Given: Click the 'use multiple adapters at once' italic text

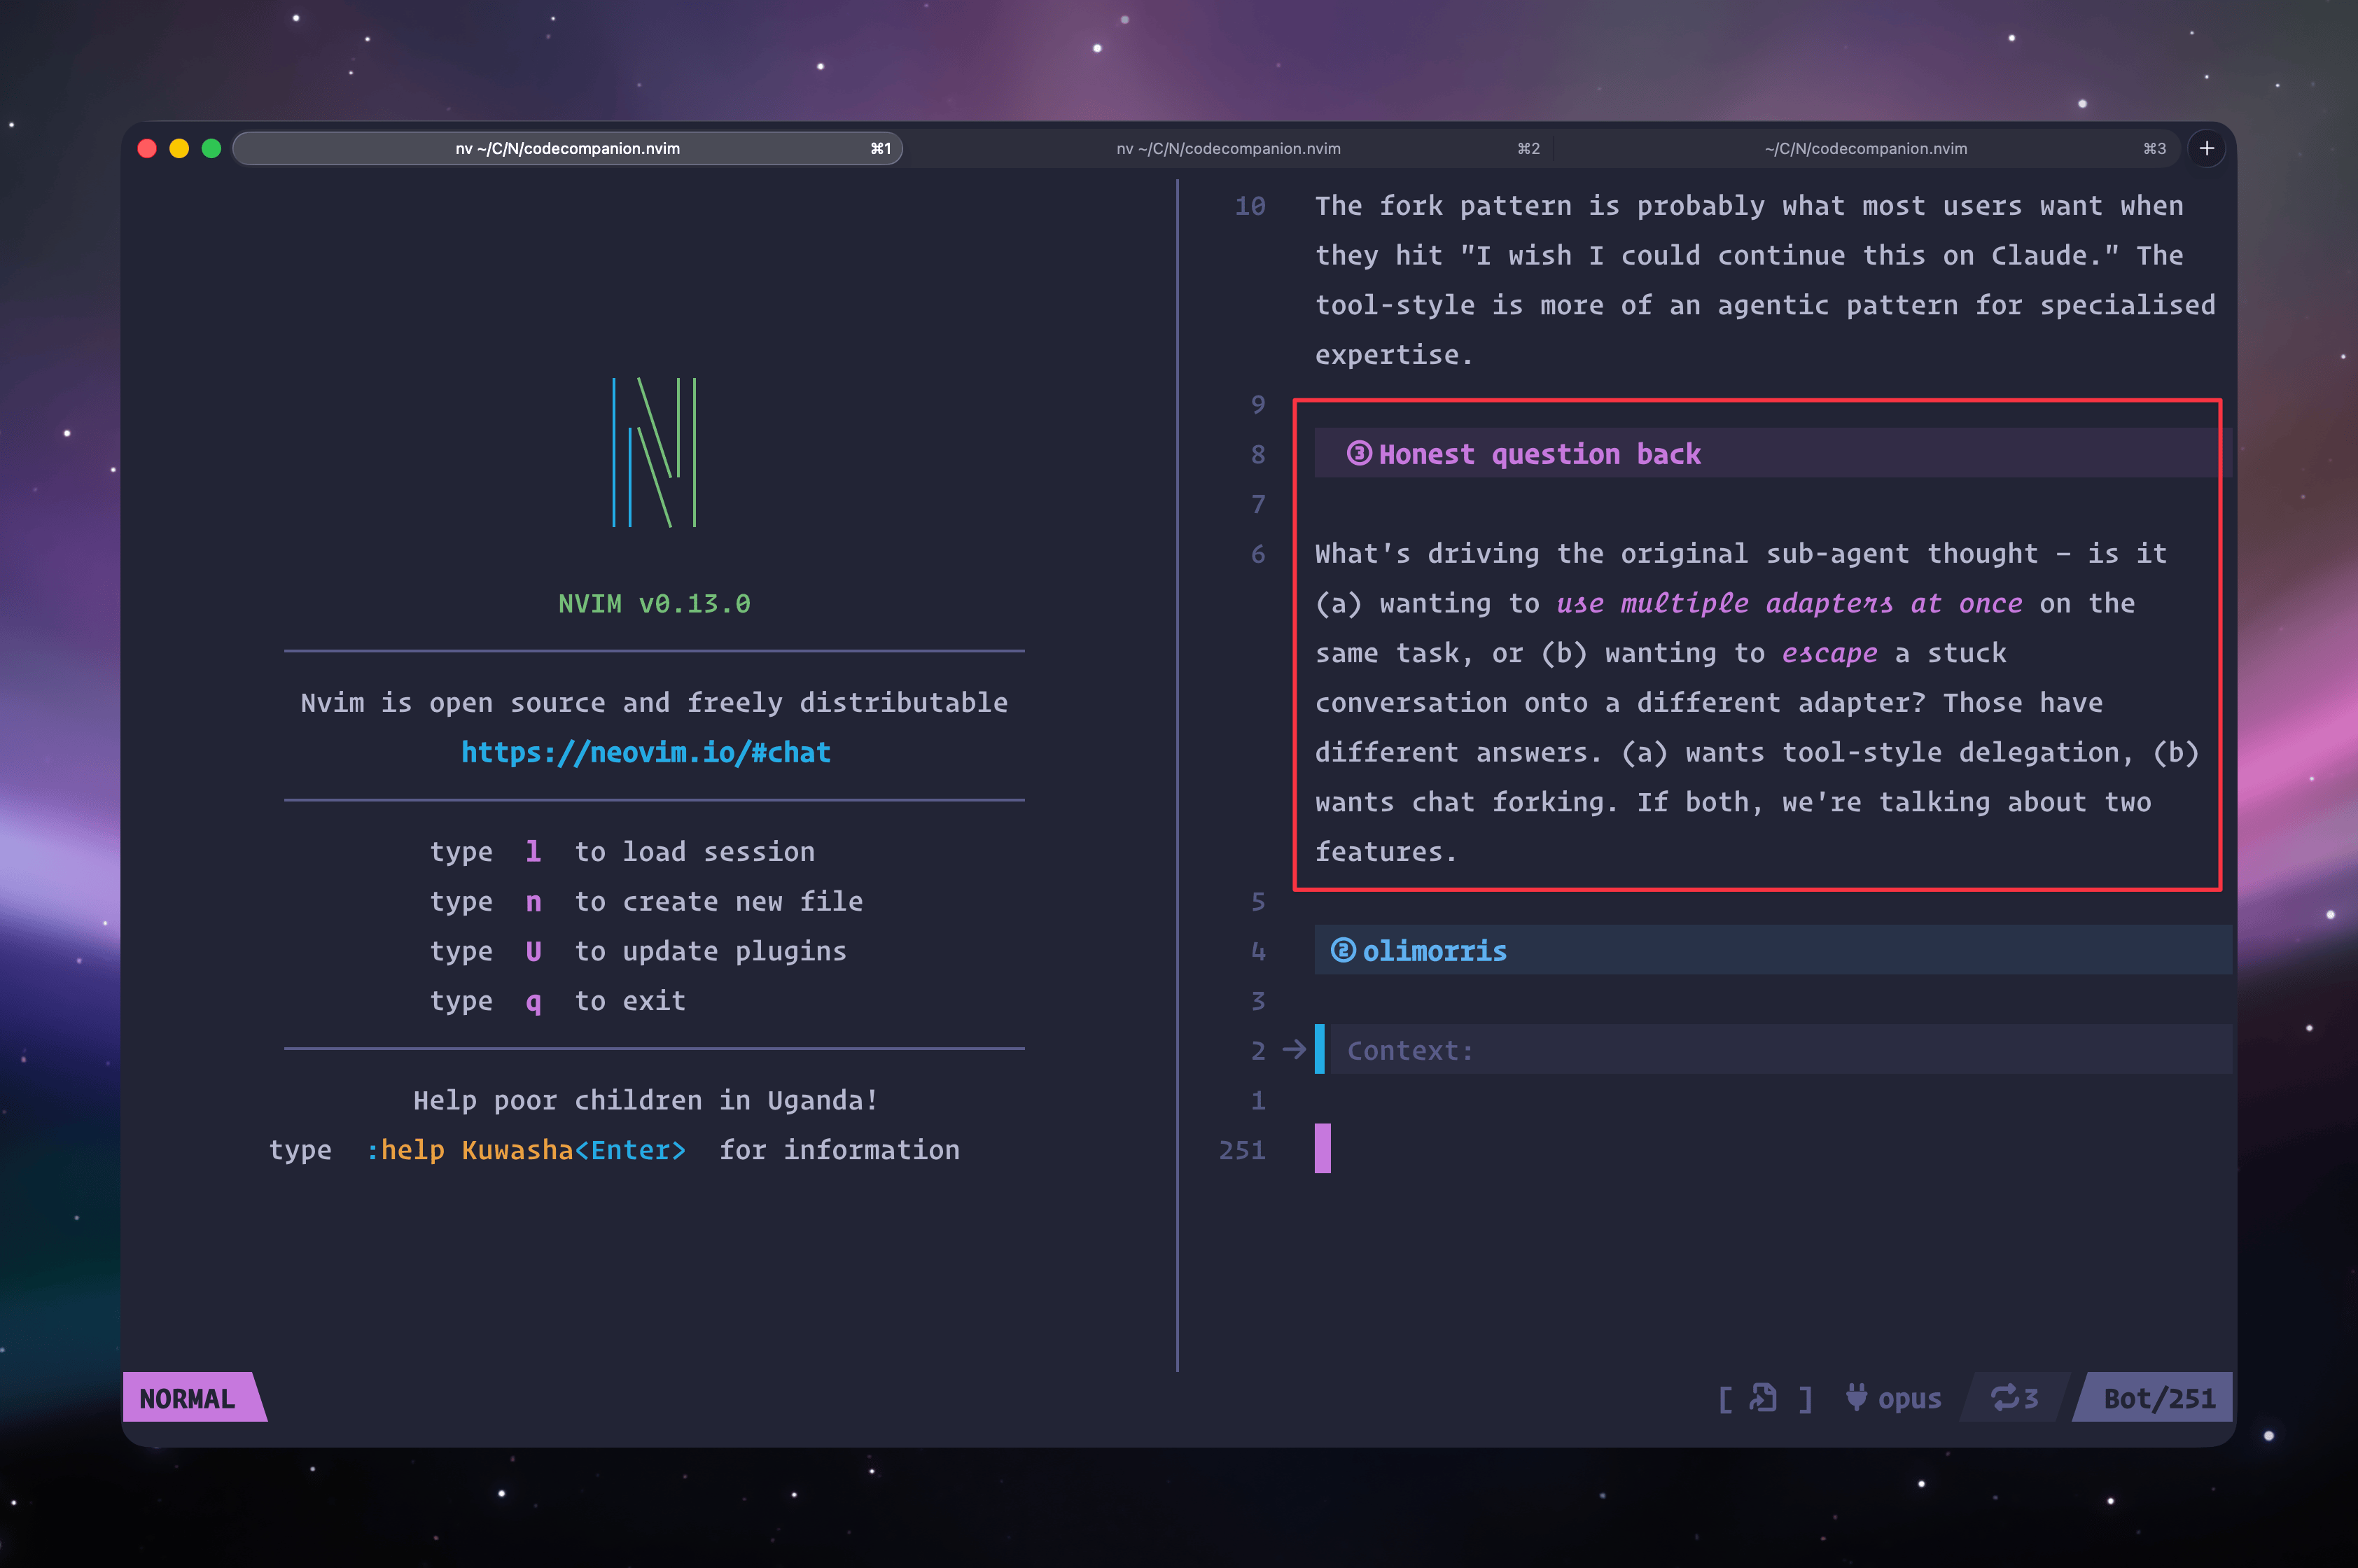Looking at the screenshot, I should coord(1789,603).
